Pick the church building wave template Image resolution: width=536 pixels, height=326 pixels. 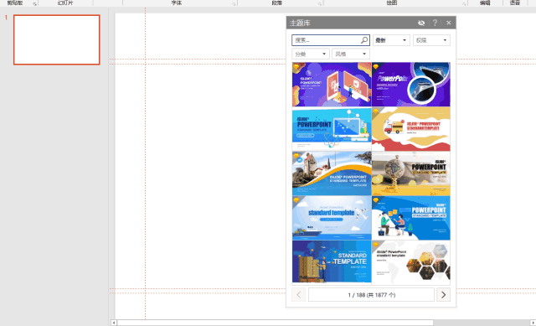pos(332,173)
